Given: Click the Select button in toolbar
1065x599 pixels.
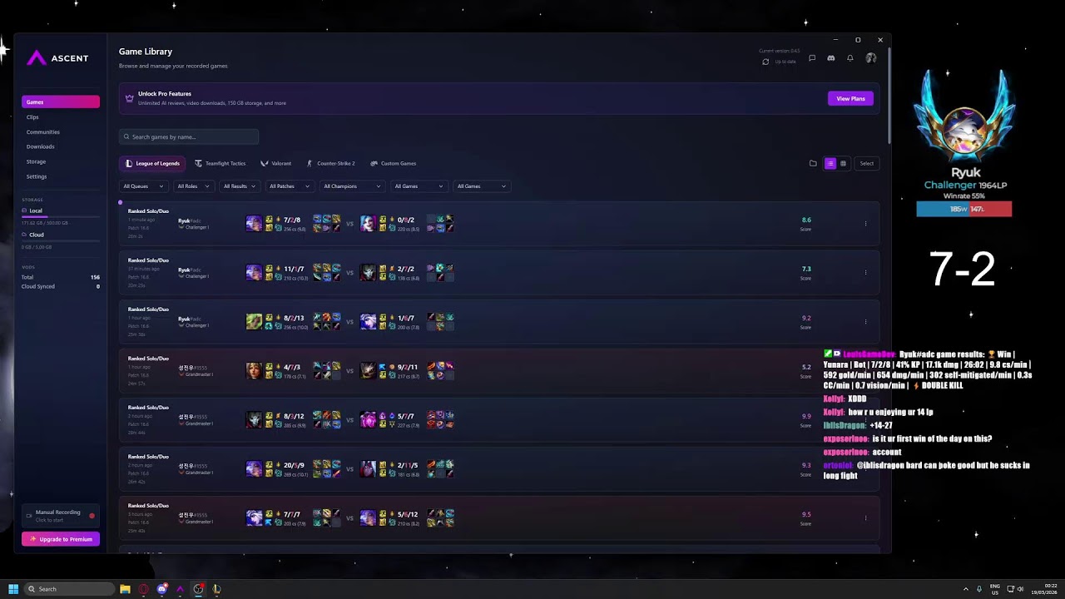Looking at the screenshot, I should [x=866, y=163].
